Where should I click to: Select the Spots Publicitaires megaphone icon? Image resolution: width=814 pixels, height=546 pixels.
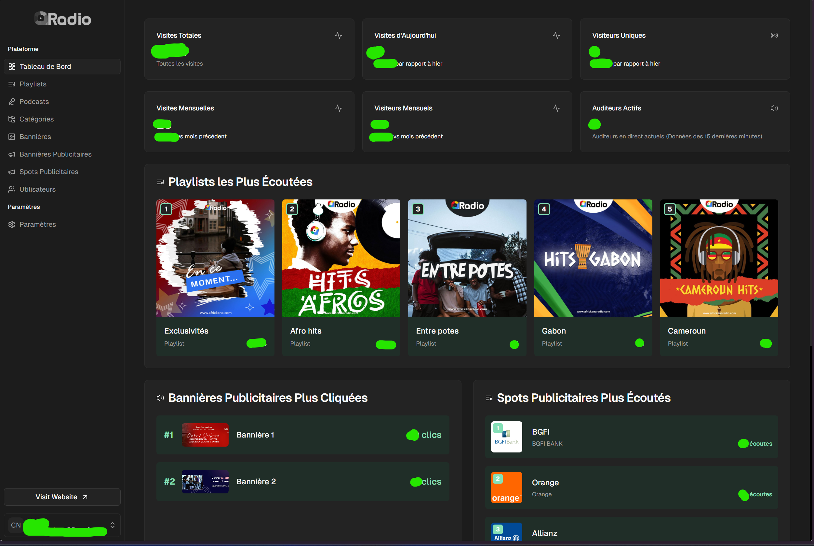coord(11,172)
